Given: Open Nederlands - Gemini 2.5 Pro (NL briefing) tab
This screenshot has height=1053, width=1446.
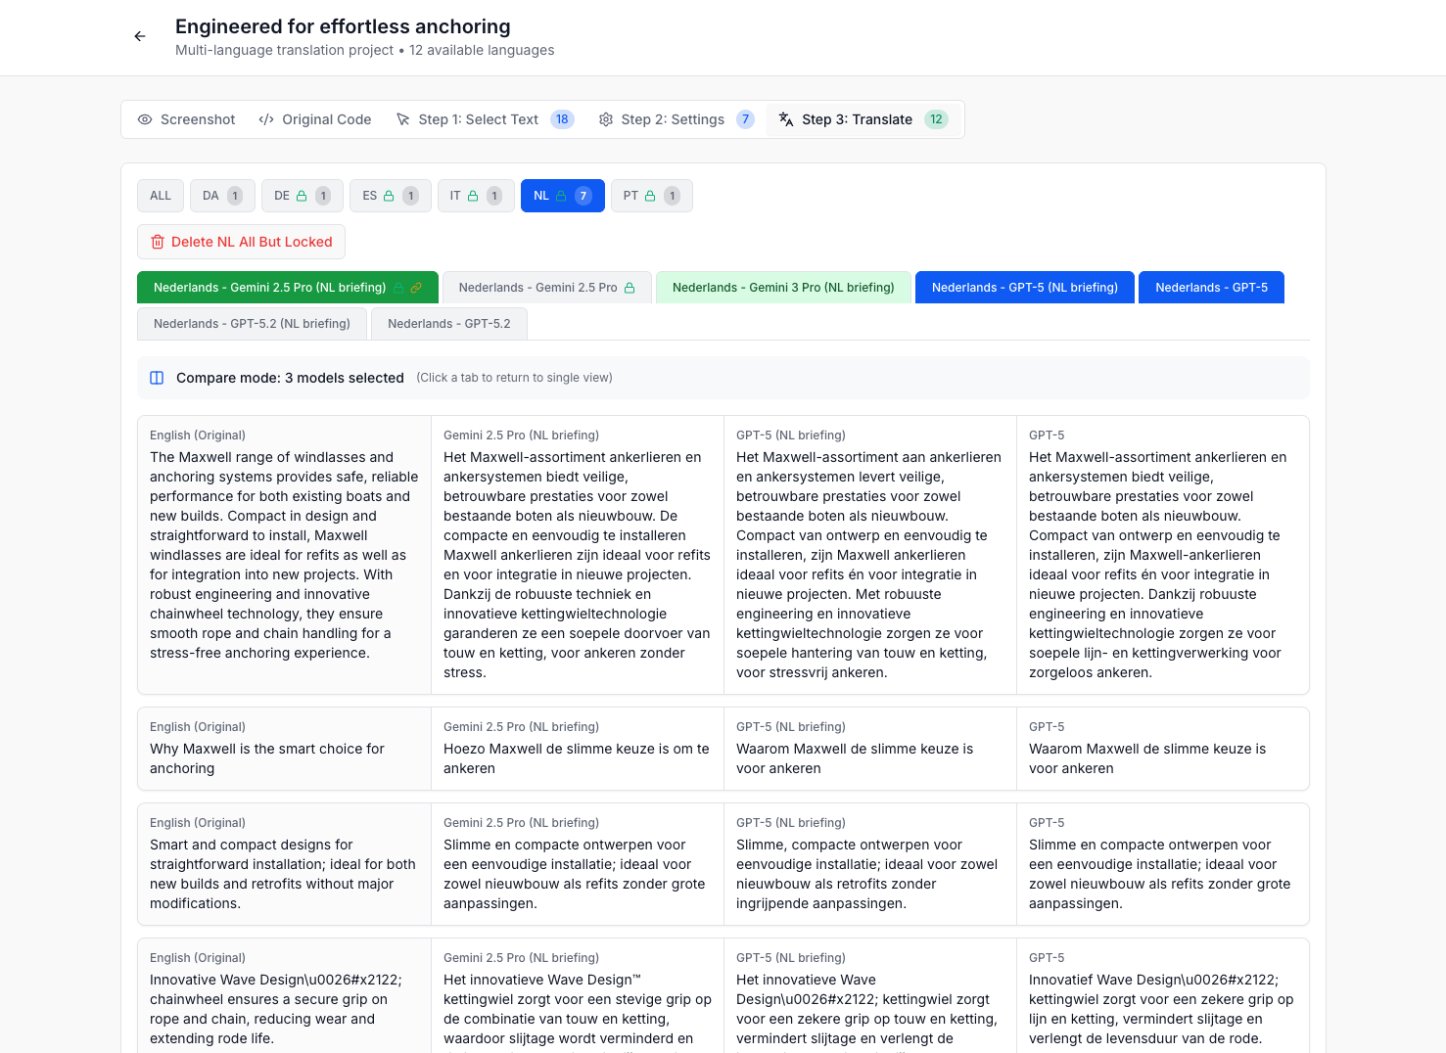Looking at the screenshot, I should [288, 288].
